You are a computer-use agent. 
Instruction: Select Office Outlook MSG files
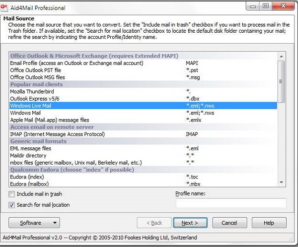(144, 77)
